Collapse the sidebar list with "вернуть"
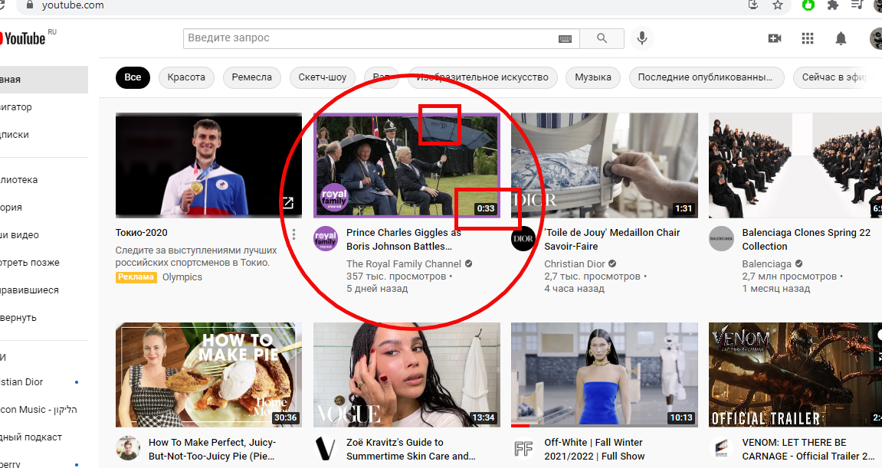 click(x=44, y=318)
